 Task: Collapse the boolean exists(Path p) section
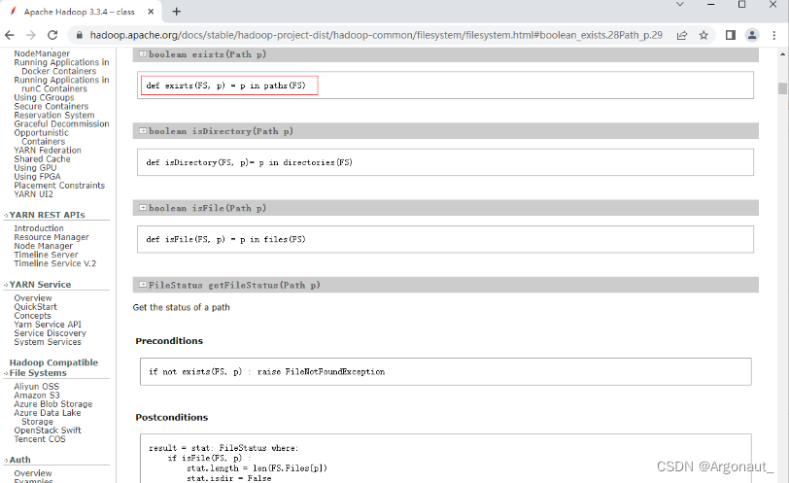(x=143, y=53)
